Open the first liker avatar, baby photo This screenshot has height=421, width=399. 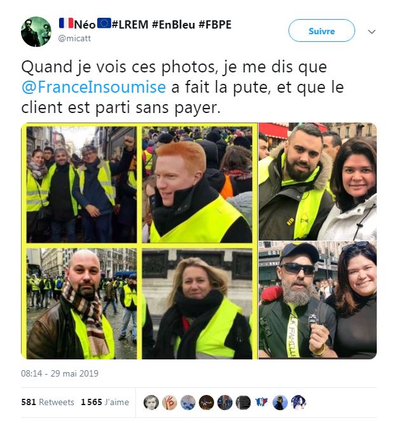(x=151, y=403)
